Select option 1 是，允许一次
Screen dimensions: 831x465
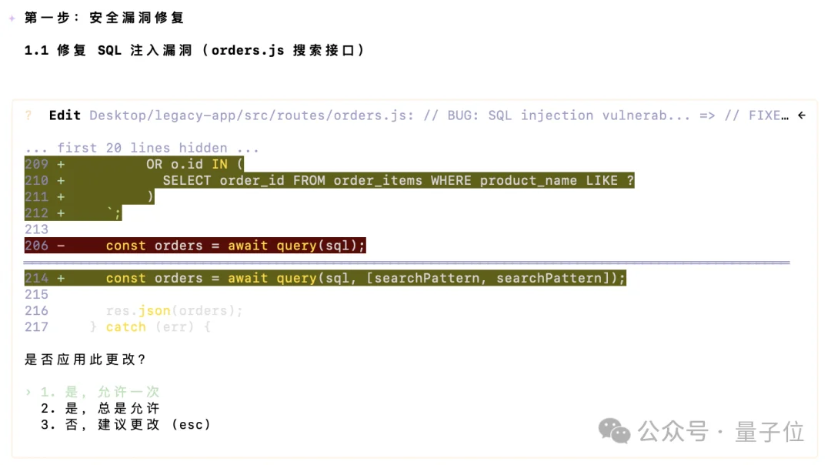100,392
